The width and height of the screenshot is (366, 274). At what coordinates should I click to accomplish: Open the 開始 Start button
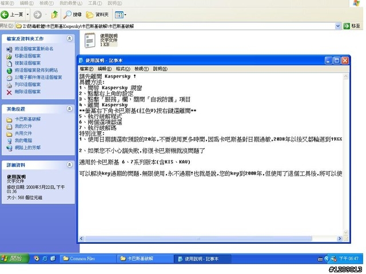click(x=14, y=259)
